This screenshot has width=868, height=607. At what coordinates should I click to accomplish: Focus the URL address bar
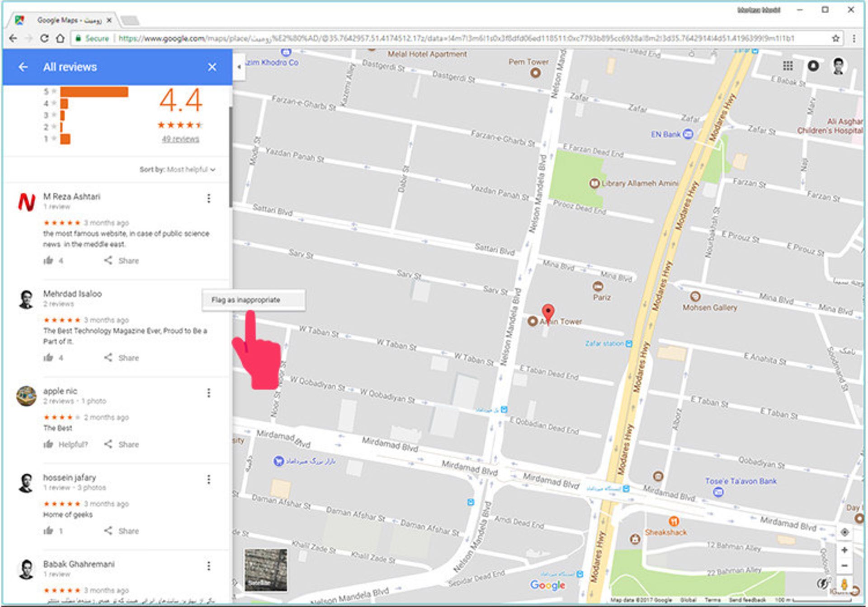456,38
